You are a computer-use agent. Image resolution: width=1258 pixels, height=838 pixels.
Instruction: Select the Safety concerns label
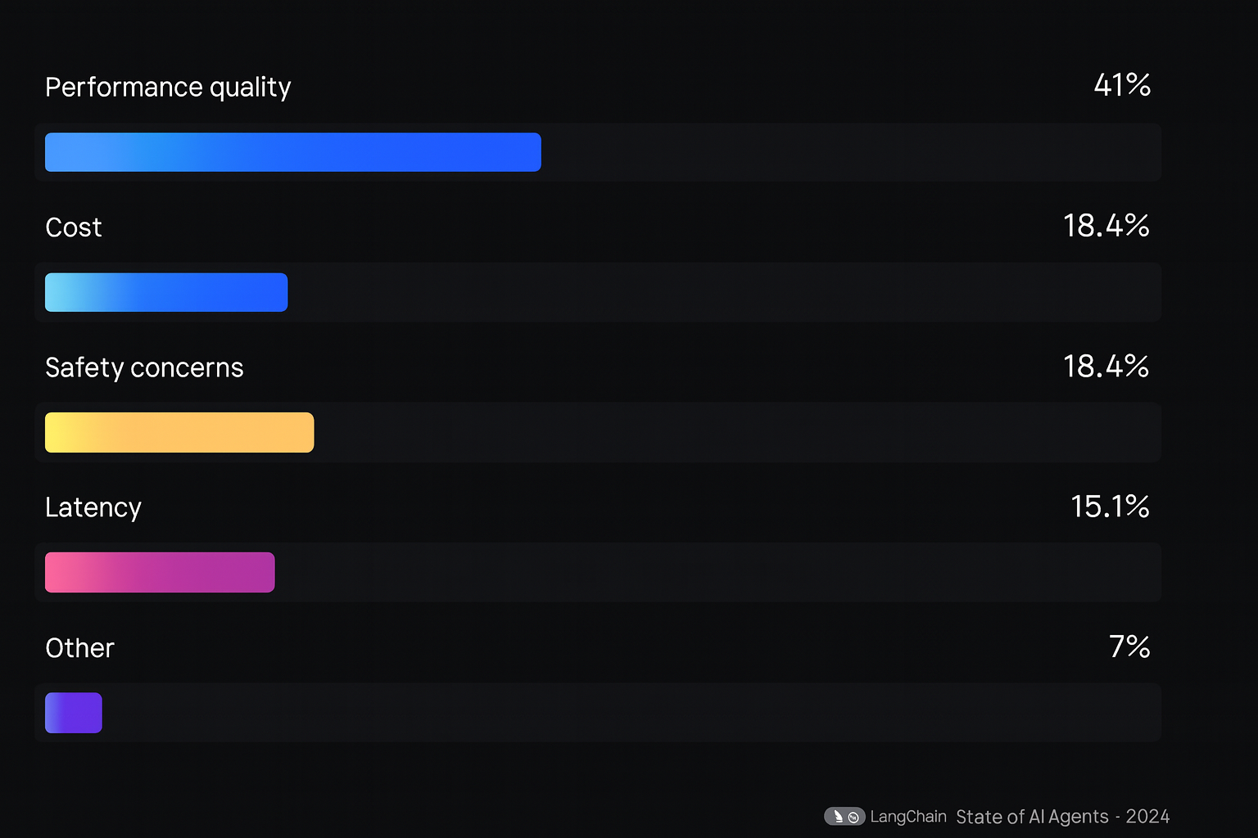tap(144, 368)
